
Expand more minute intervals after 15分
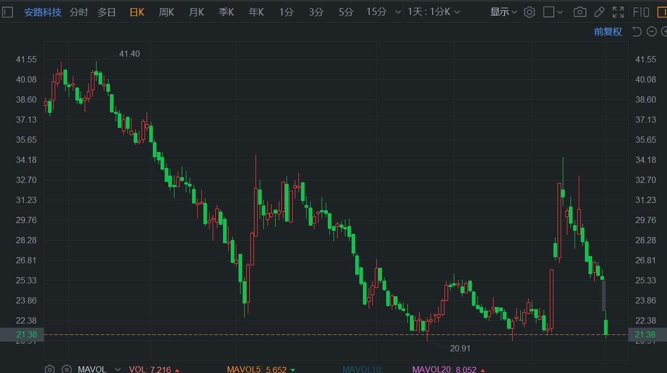397,12
